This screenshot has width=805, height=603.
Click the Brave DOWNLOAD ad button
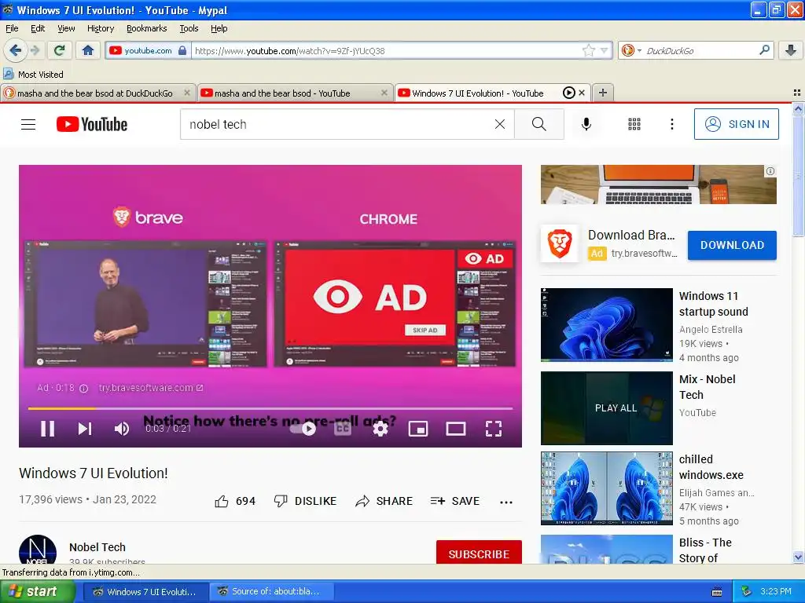click(732, 245)
